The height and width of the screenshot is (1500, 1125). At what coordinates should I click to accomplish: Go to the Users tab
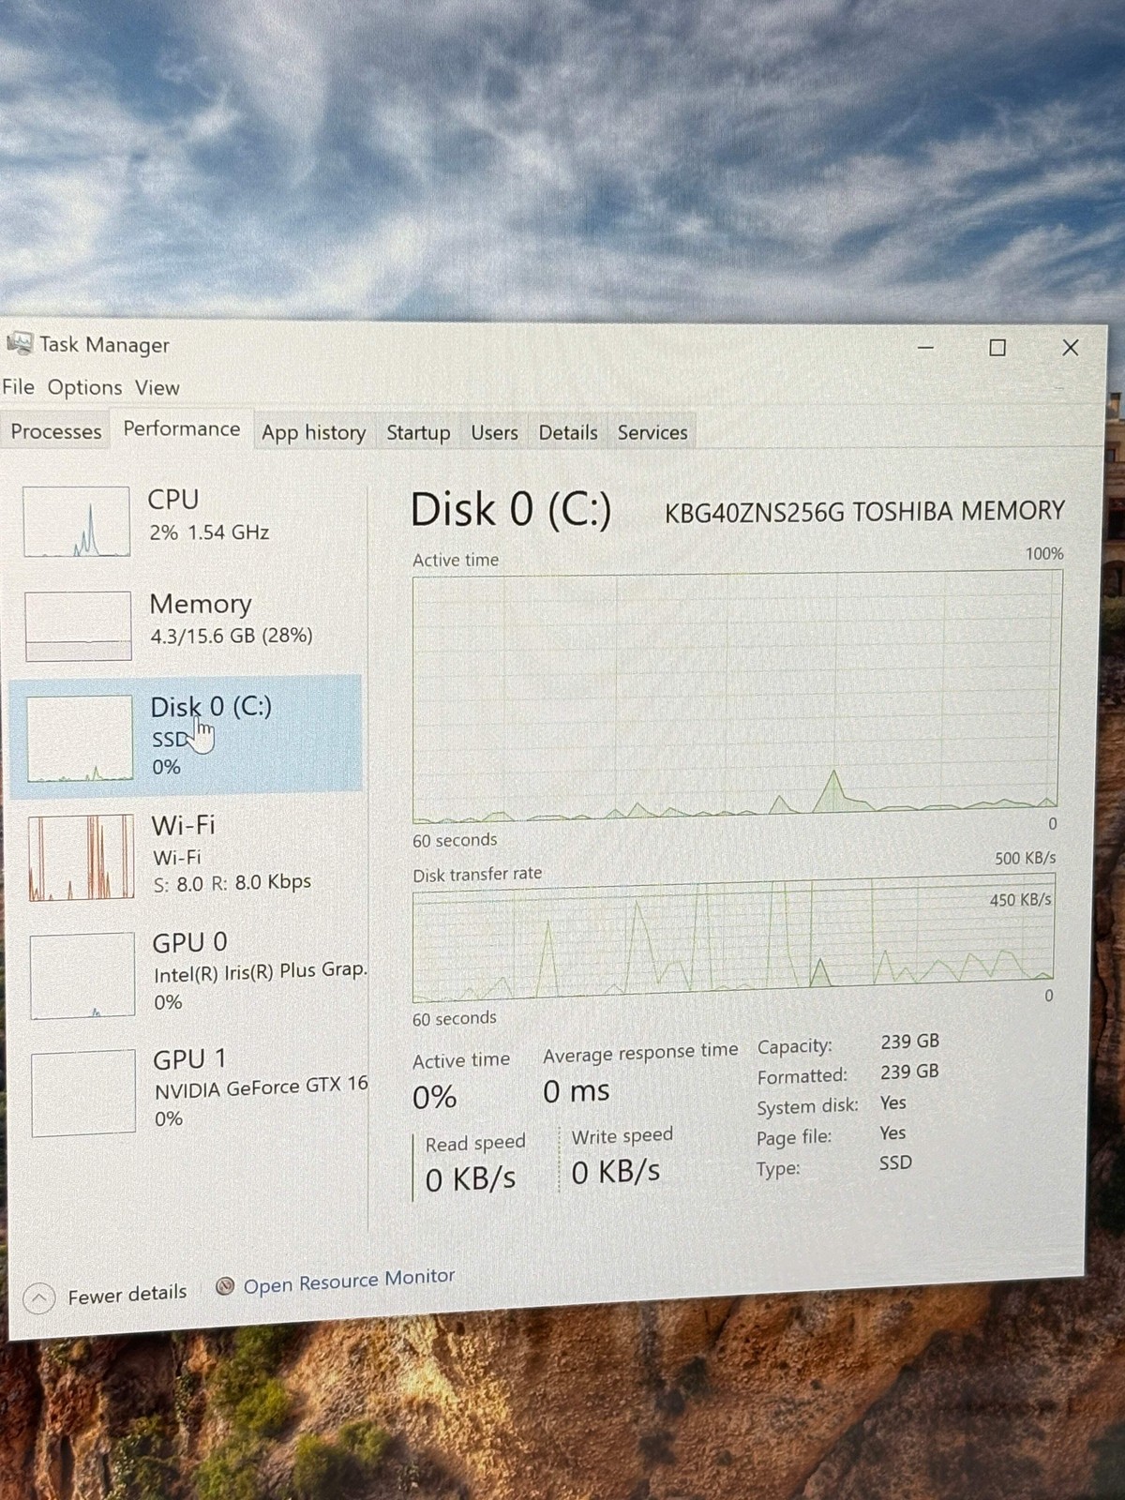[494, 432]
